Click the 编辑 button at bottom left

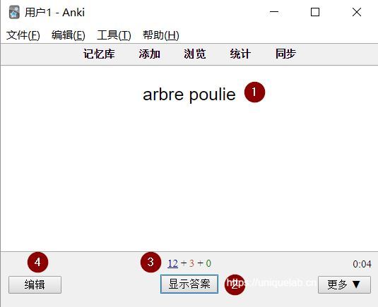coord(35,284)
